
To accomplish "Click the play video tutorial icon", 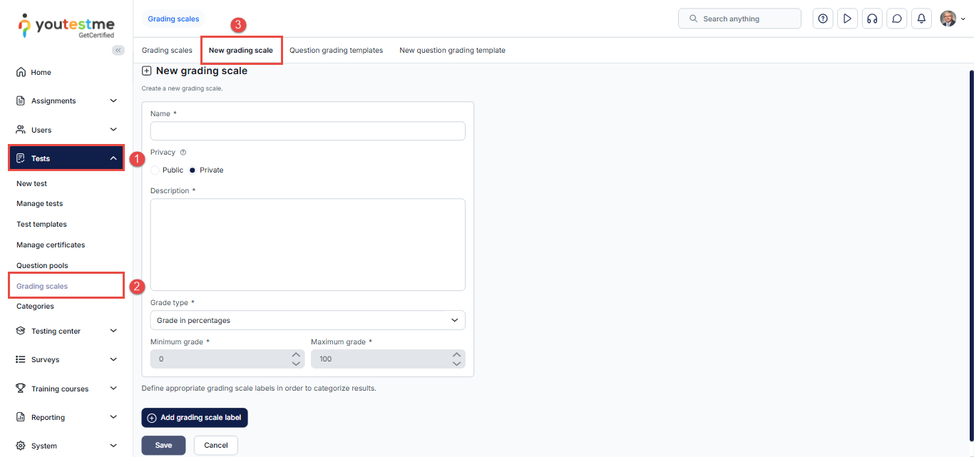I will click(847, 19).
